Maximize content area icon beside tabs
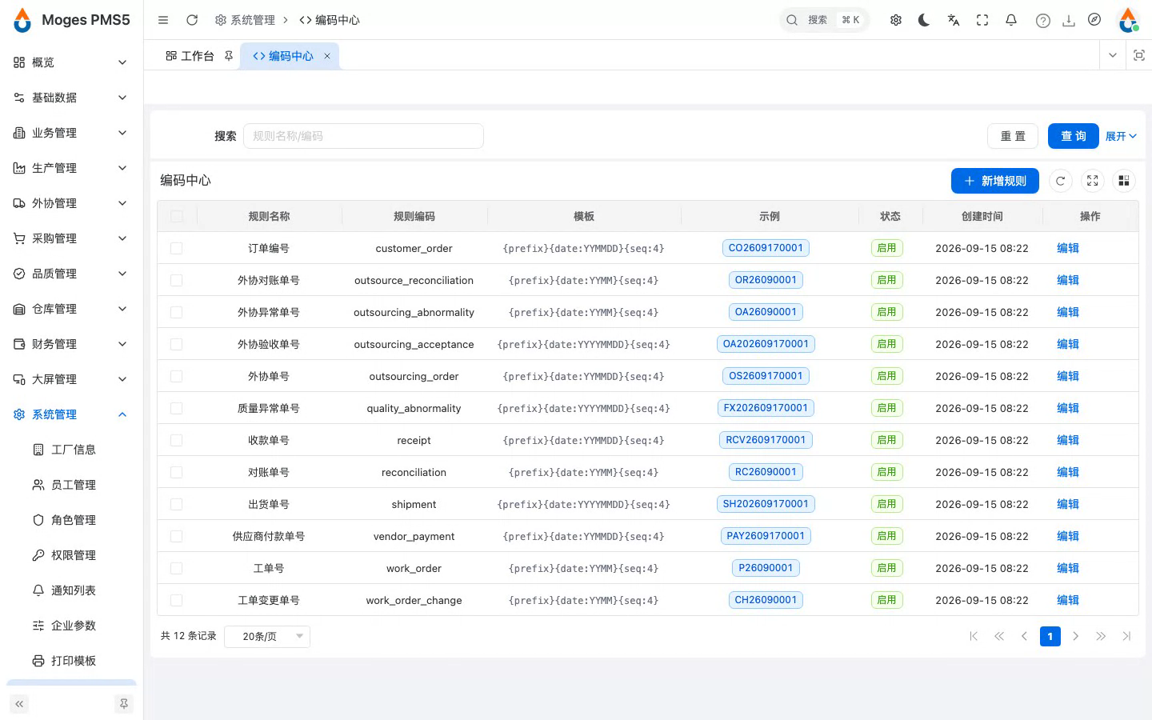 pyautogui.click(x=1139, y=55)
